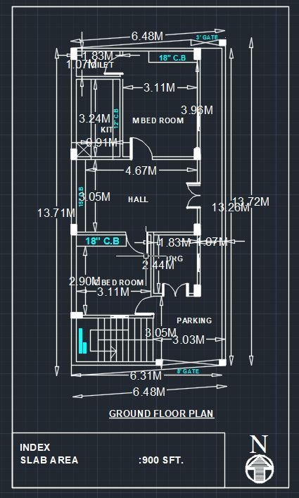Select the 13.71M overall height dimension
This screenshot has height=498, width=299.
click(56, 213)
